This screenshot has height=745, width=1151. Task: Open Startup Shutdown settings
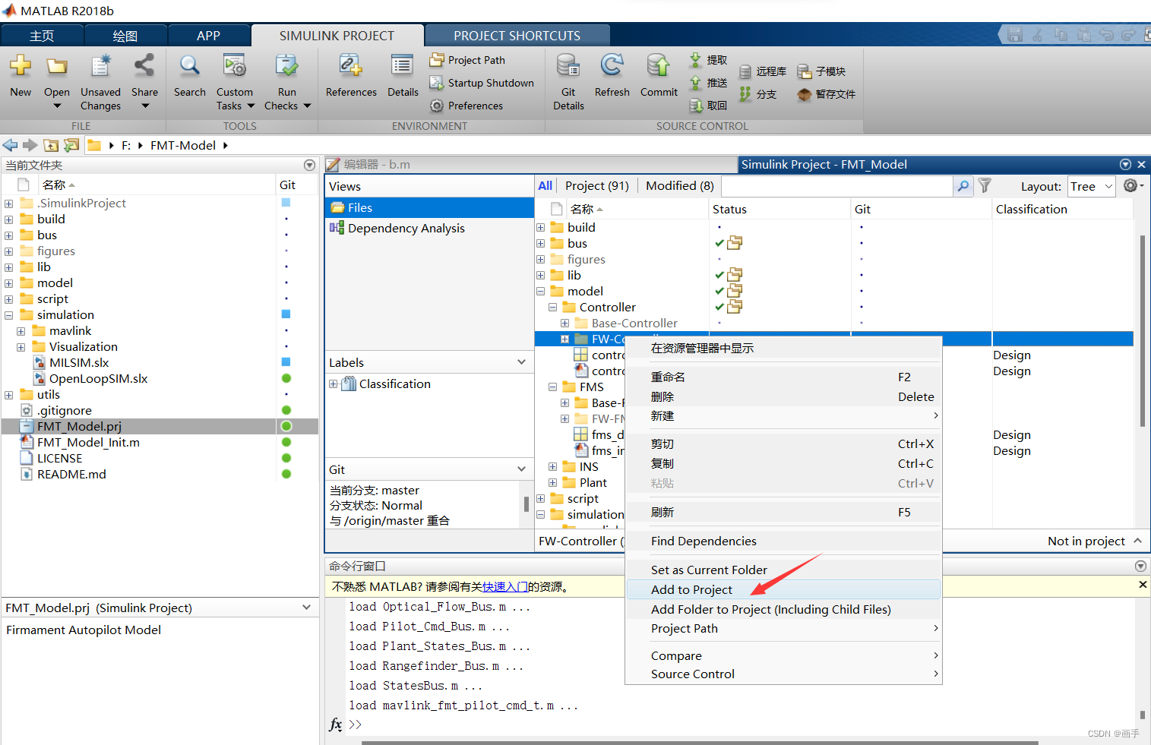482,83
